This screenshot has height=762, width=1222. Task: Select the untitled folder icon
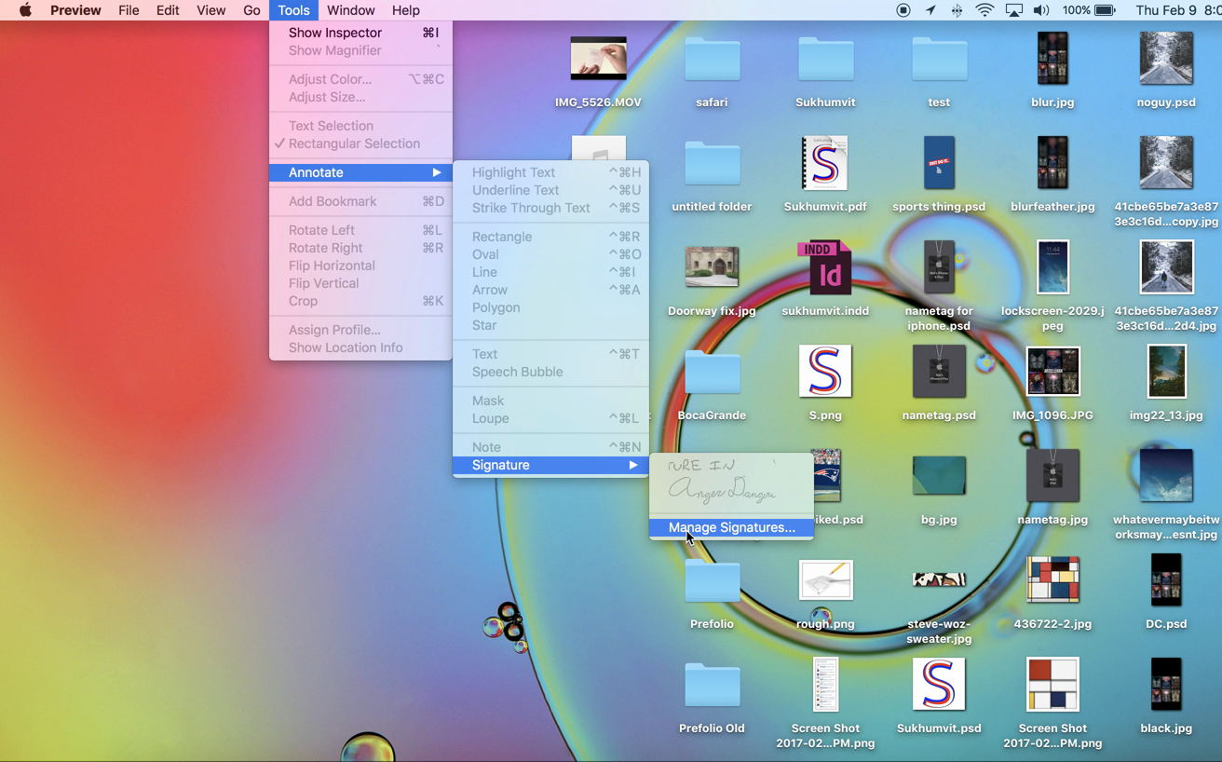coord(712,164)
